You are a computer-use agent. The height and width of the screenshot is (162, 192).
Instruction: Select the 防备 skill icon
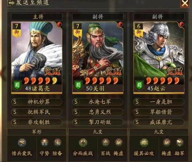click(57, 143)
